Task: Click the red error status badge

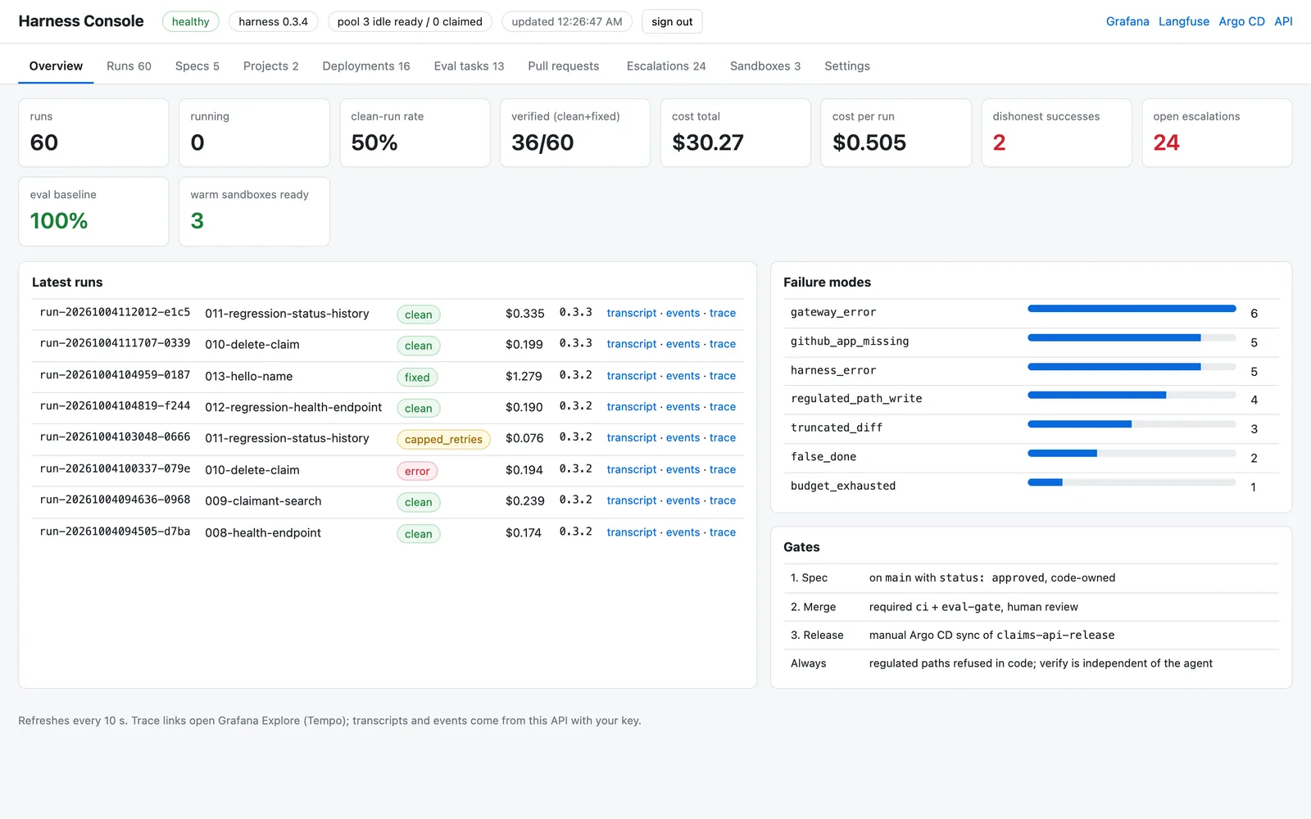Action: [x=417, y=471]
